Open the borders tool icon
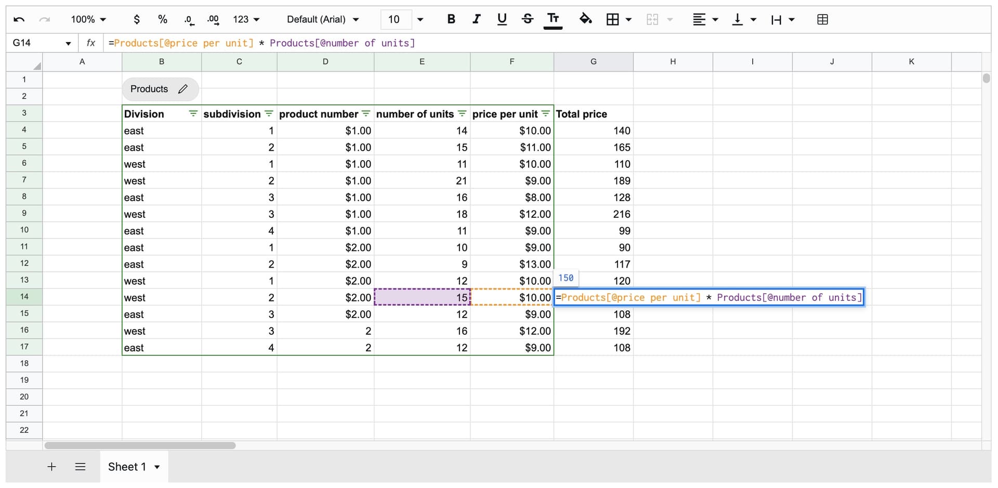Screen dimensions: 998x488 [613, 20]
